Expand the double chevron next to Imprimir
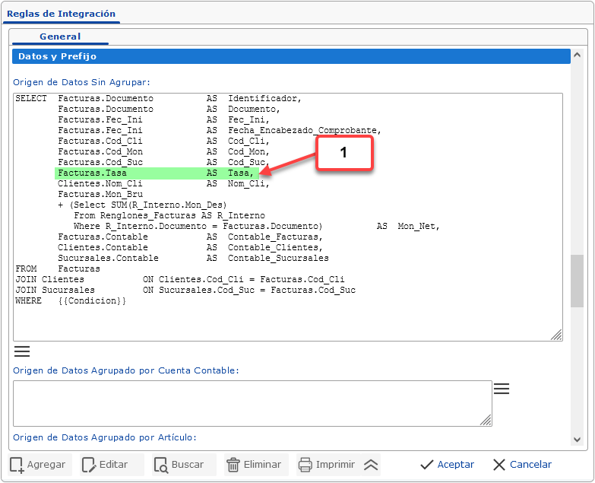595x483 pixels. pyautogui.click(x=371, y=464)
